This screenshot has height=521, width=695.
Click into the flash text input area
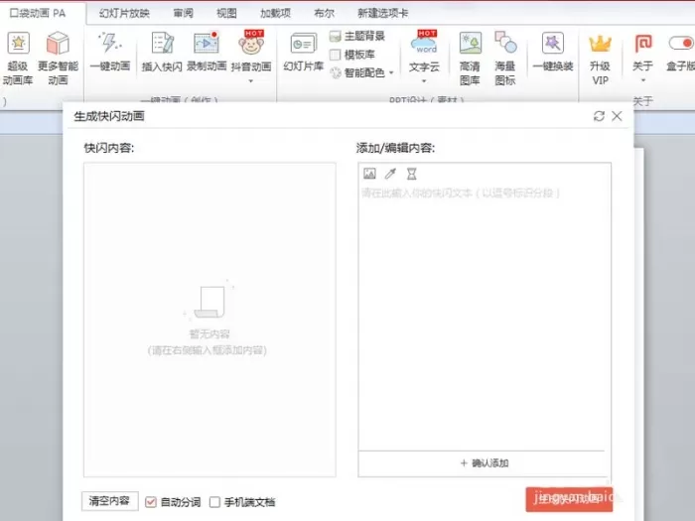point(485,317)
